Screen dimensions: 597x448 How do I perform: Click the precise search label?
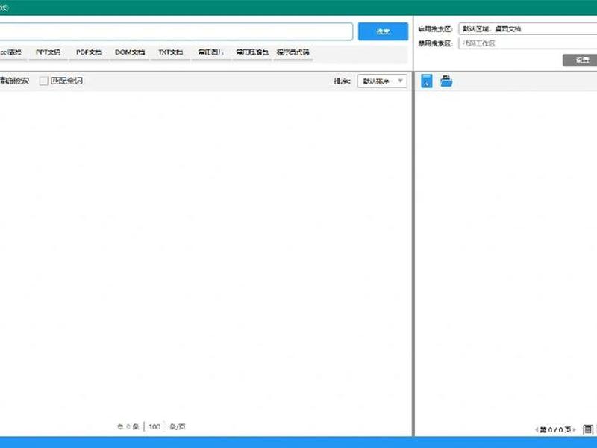click(14, 81)
